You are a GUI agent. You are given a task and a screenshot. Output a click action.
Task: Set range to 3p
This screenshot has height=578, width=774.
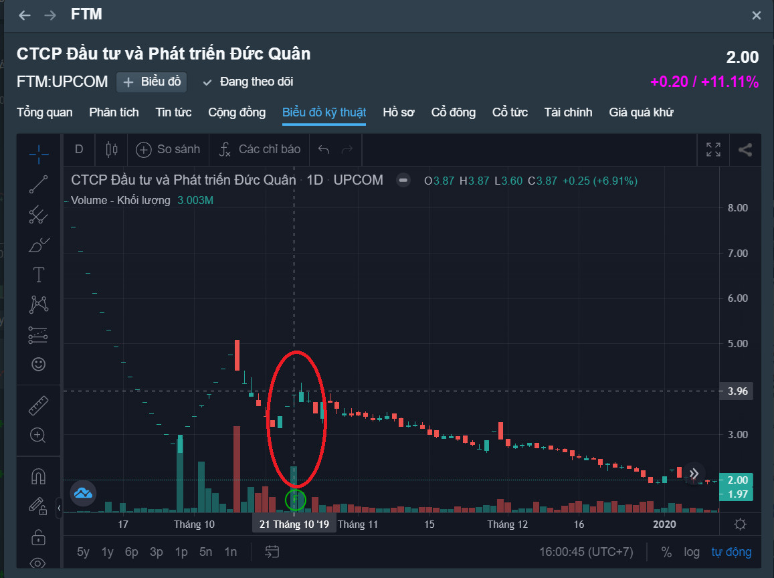coord(156,552)
